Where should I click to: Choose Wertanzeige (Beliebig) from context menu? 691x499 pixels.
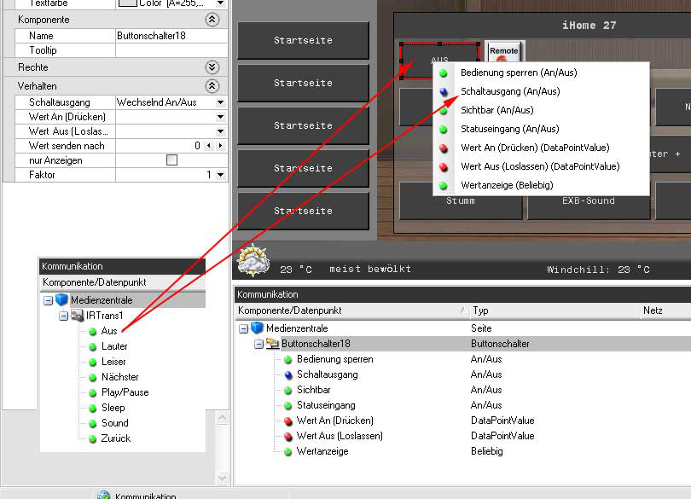[541, 185]
